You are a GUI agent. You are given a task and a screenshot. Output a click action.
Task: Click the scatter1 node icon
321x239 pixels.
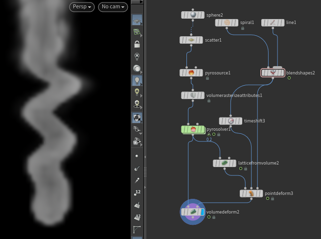191,40
